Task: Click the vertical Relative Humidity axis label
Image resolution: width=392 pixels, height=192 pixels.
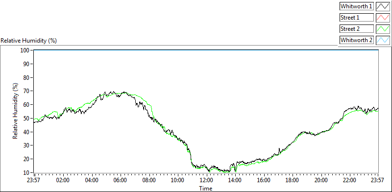Action: 16,111
